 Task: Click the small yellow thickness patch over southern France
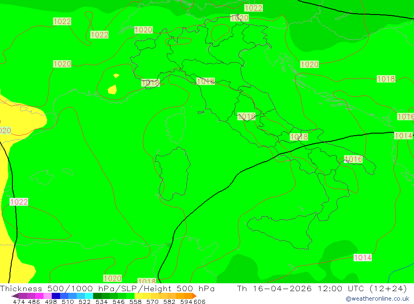pyautogui.click(x=113, y=90)
